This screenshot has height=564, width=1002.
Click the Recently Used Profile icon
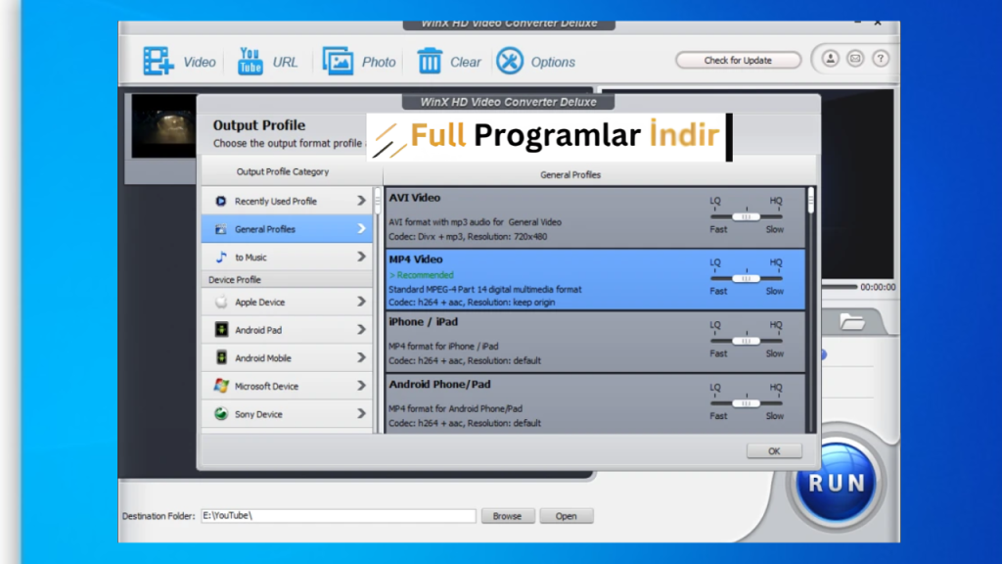pyautogui.click(x=220, y=201)
